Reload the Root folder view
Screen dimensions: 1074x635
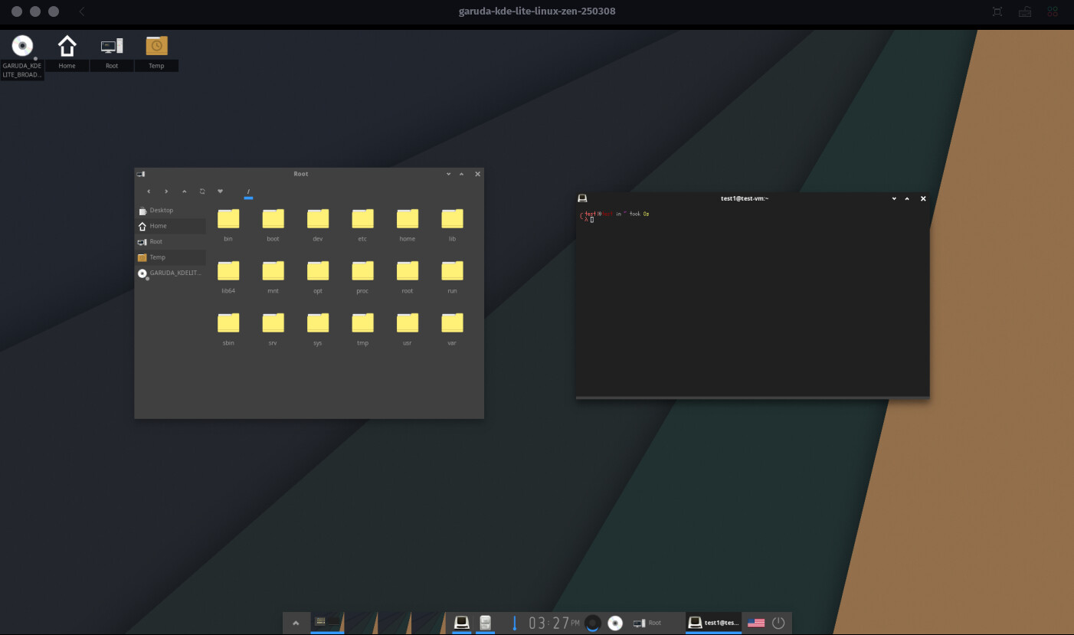[x=202, y=191]
